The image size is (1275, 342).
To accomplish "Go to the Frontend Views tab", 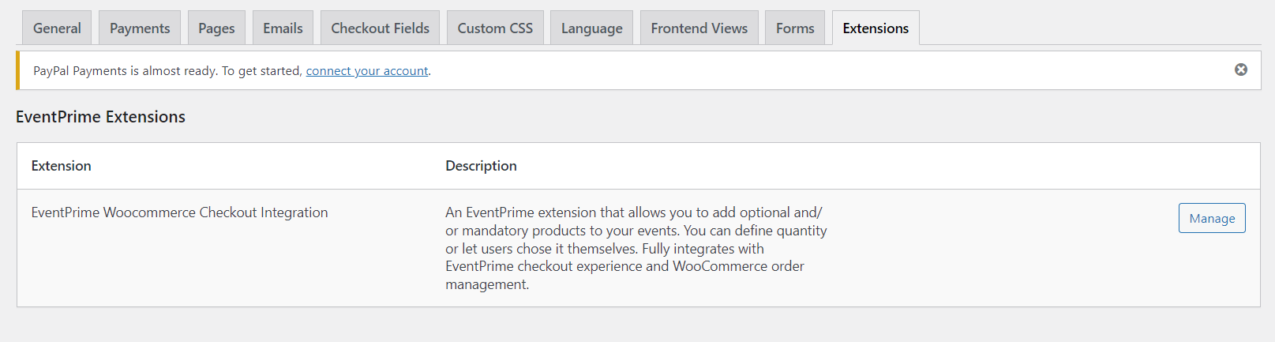I will click(x=699, y=28).
